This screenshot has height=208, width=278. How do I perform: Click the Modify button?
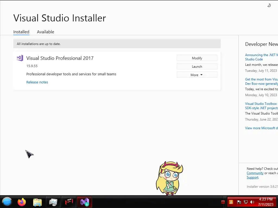(x=197, y=58)
